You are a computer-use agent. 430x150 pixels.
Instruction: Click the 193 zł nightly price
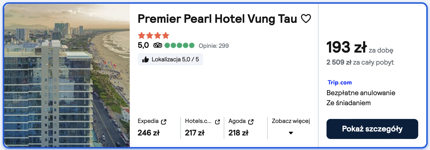[x=346, y=47]
